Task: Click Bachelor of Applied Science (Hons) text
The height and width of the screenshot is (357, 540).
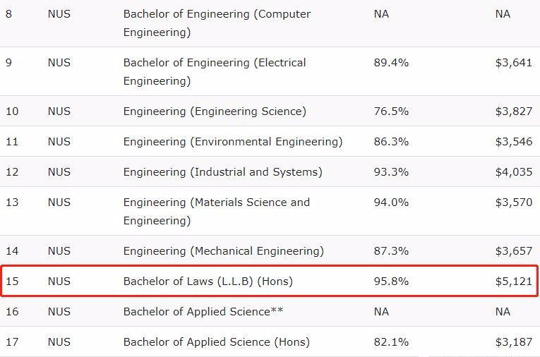Action: [x=216, y=341]
